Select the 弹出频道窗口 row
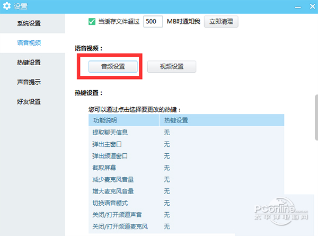 [x=186, y=156]
